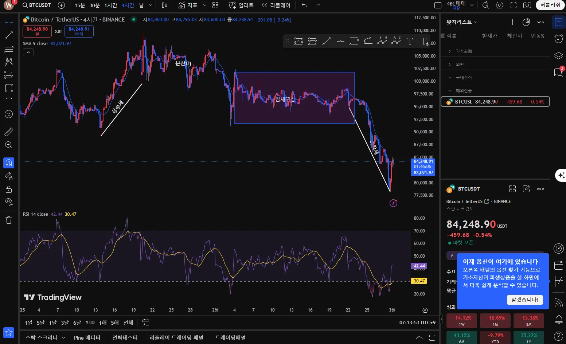
Task: Switch to the 전략테스터 tab
Action: (125, 338)
